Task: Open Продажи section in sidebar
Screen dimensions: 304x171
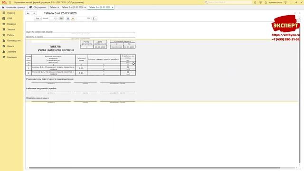Action: [11, 24]
